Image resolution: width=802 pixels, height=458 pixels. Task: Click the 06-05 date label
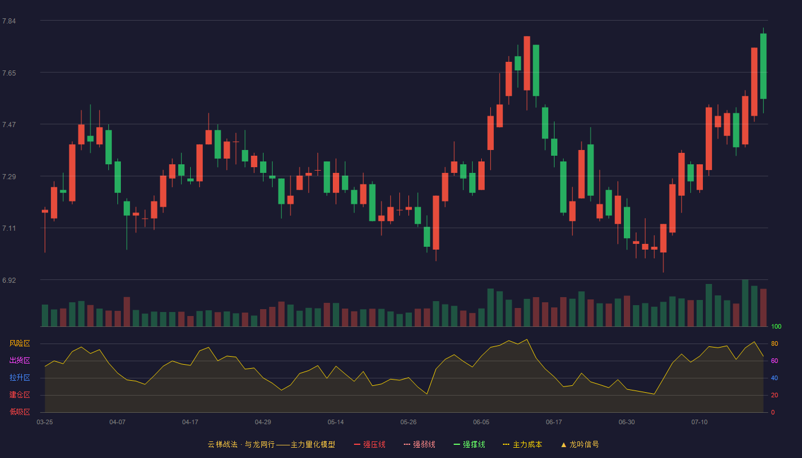[x=481, y=422]
